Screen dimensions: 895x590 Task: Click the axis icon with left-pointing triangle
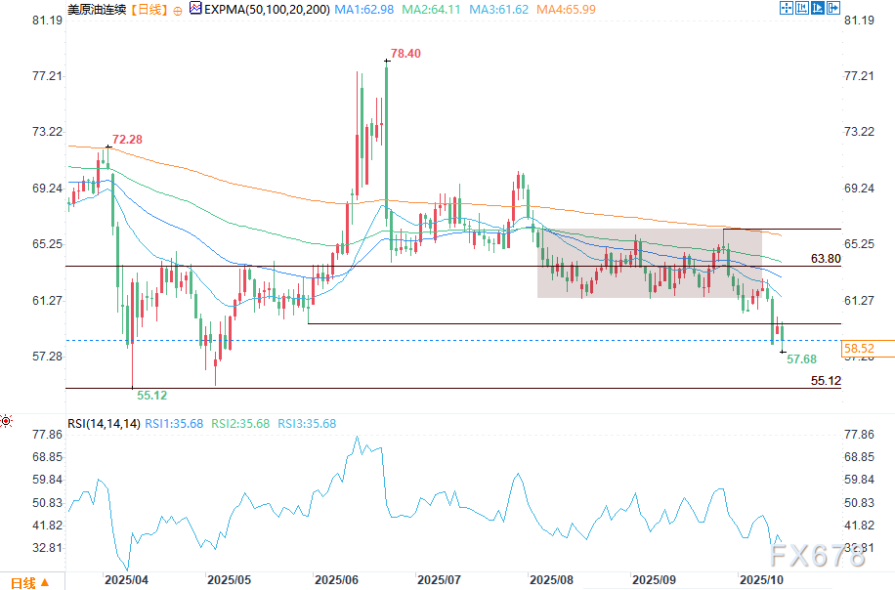802,8
